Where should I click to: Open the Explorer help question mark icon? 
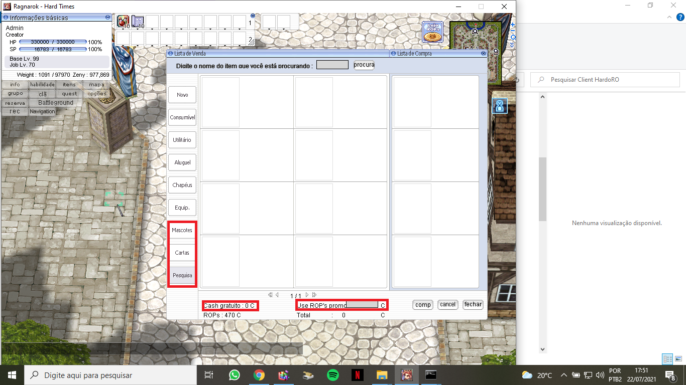pos(681,17)
